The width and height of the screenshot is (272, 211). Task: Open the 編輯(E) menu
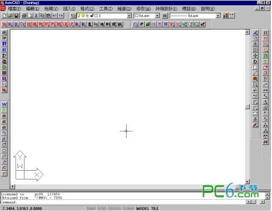click(33, 9)
